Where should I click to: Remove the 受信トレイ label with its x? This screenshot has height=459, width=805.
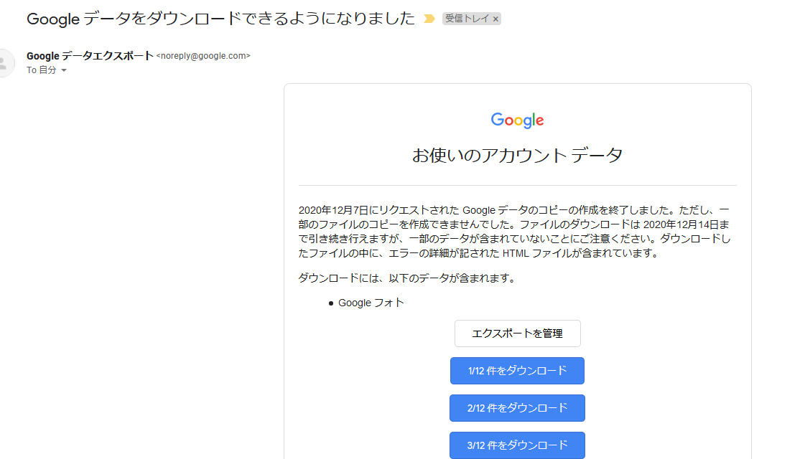pos(495,19)
